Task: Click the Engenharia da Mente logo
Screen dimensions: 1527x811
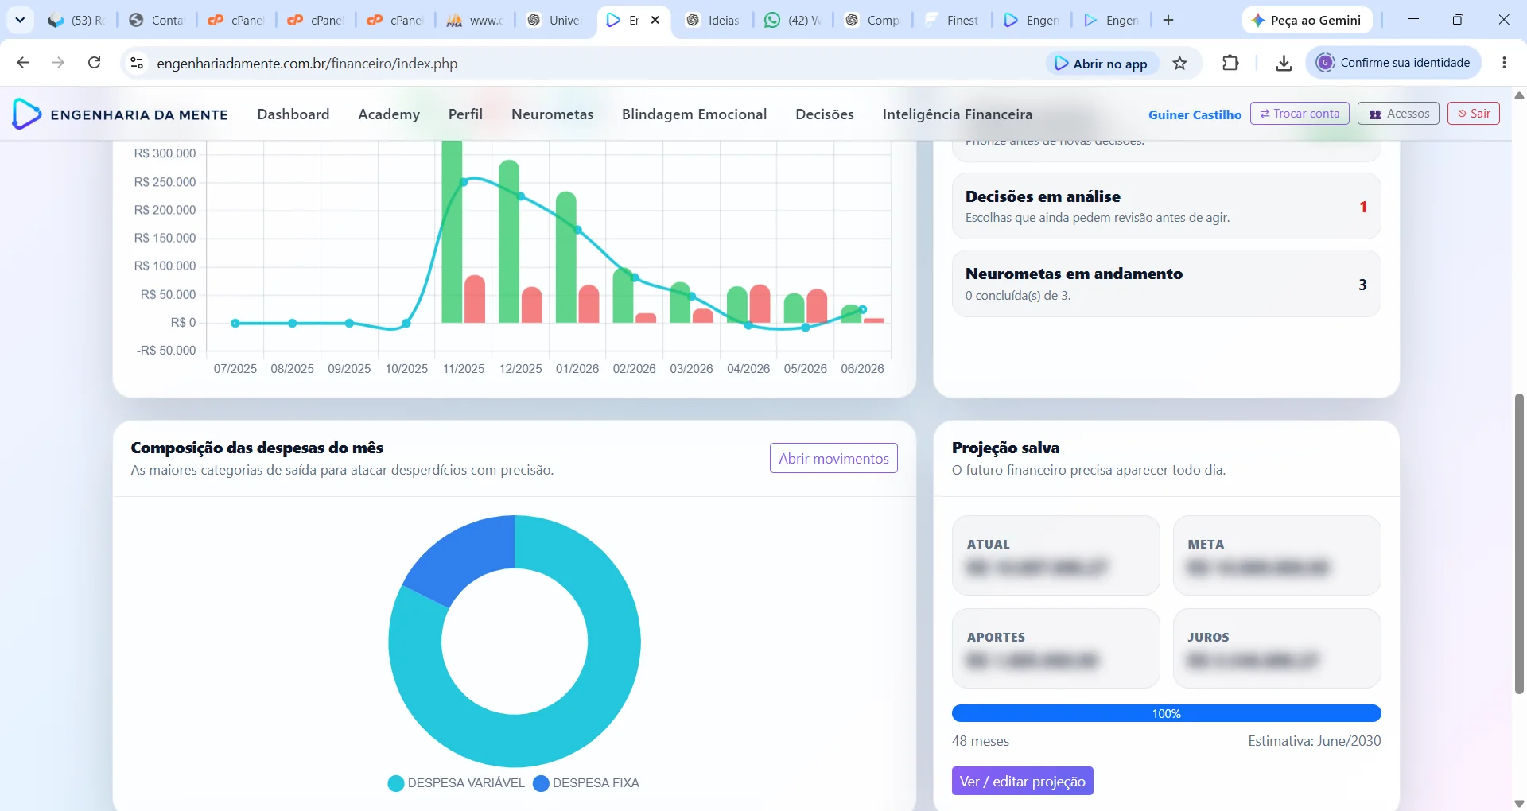Action: (120, 114)
